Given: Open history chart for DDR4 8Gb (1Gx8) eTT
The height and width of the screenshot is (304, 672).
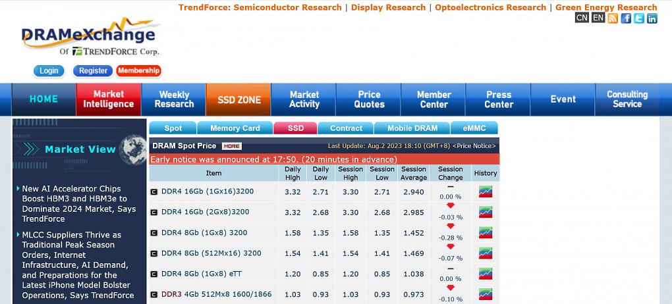Looking at the screenshot, I should click(486, 274).
